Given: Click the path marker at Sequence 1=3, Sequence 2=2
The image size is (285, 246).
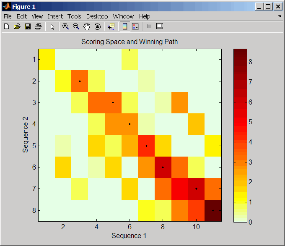Looking at the screenshot, I should (80, 81).
